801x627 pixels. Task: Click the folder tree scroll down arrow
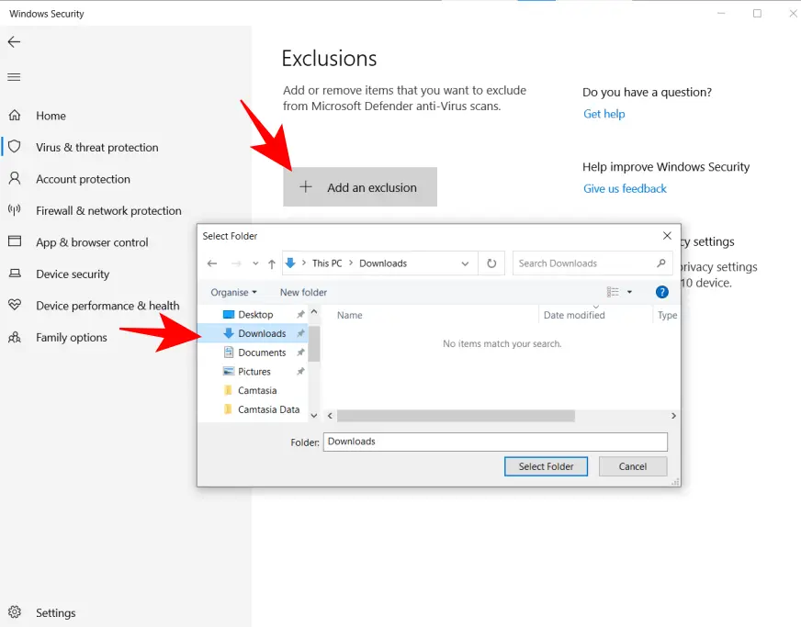coord(314,416)
